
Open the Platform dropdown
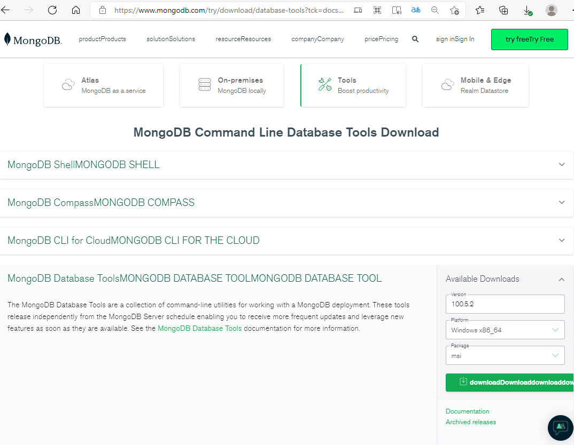click(x=505, y=330)
